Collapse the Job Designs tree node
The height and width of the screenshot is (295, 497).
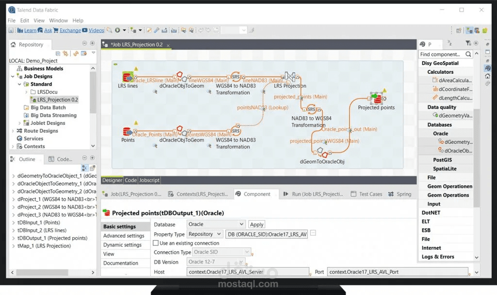[13, 76]
